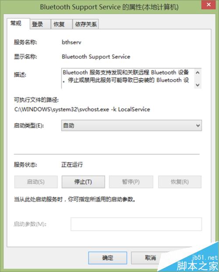This screenshot has height=272, width=219.
Task: Click the bthserv service name text
Action: 71,42
